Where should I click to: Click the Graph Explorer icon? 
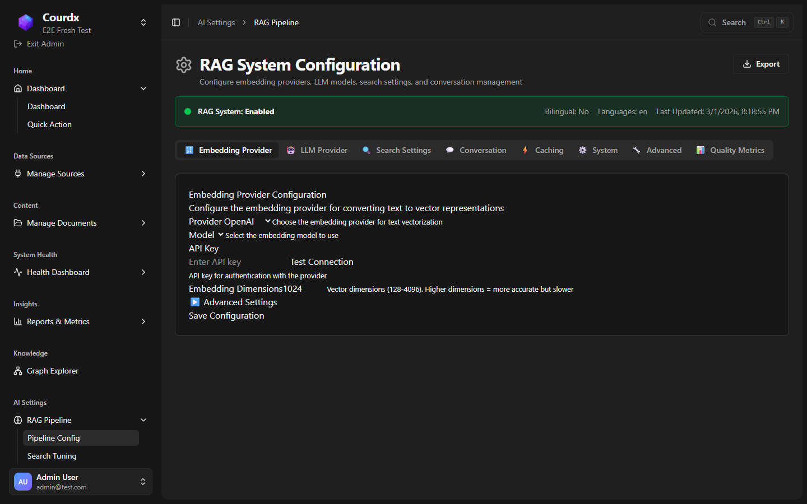18,371
